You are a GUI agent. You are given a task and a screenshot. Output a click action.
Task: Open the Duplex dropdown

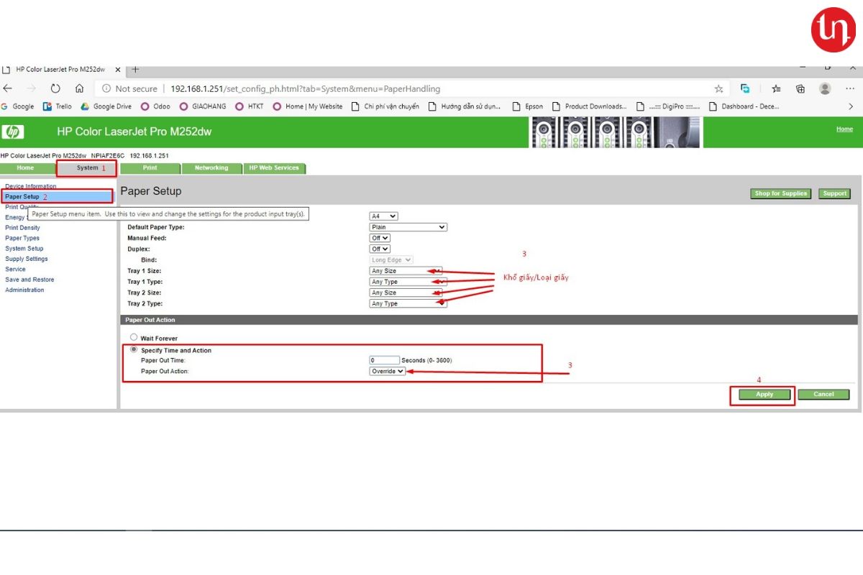[380, 249]
